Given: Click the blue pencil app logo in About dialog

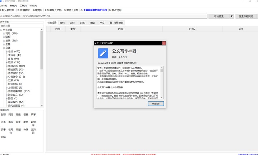Looking at the screenshot, I should tap(103, 54).
